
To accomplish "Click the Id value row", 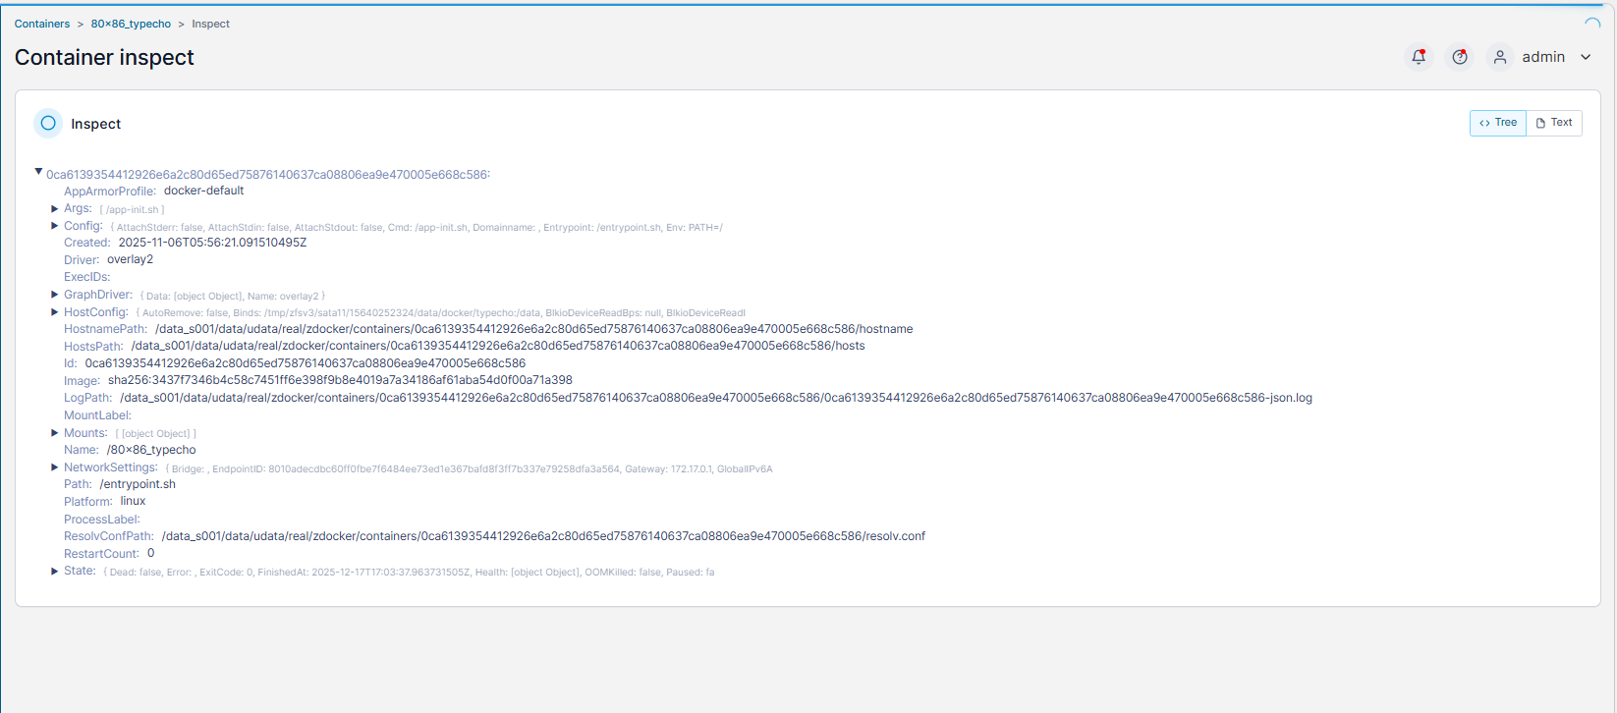I will 306,363.
